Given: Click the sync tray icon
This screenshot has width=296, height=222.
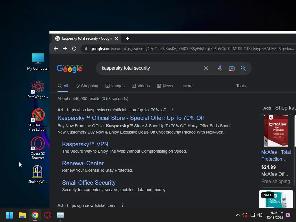Looking at the screenshot, I should (x=245, y=215).
